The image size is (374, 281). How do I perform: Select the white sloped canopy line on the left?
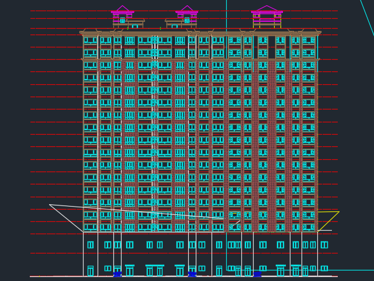[x=65, y=218]
